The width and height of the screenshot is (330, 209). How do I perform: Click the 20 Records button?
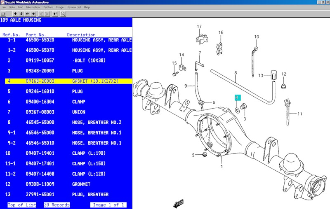pyautogui.click(x=57, y=205)
